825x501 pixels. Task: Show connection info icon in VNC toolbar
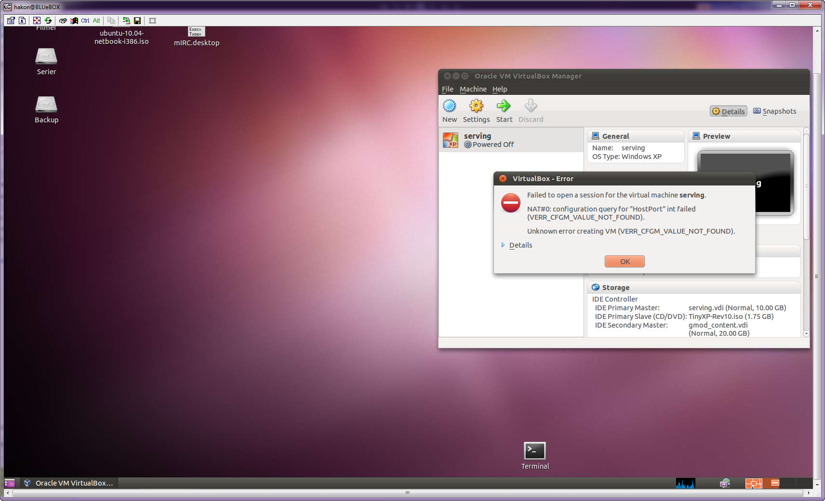tap(22, 20)
